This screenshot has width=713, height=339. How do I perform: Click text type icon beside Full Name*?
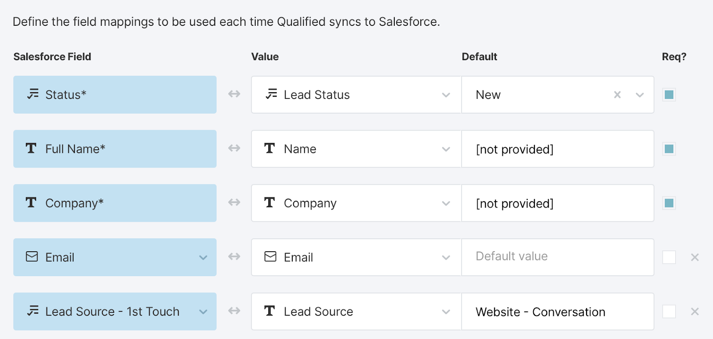pos(31,148)
